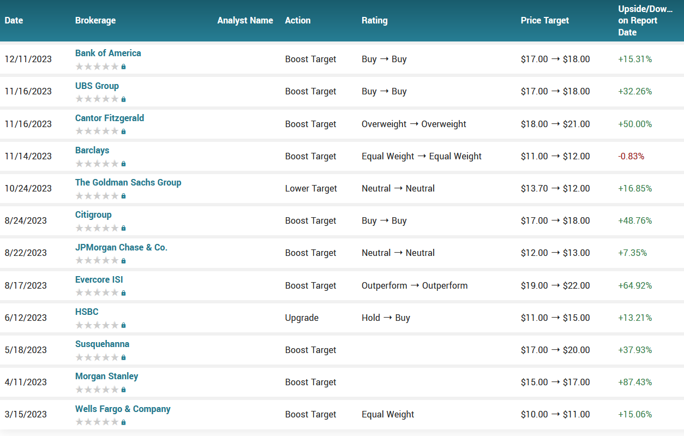Click the +87.43% upside value
The height and width of the screenshot is (436, 684).
[x=635, y=382]
